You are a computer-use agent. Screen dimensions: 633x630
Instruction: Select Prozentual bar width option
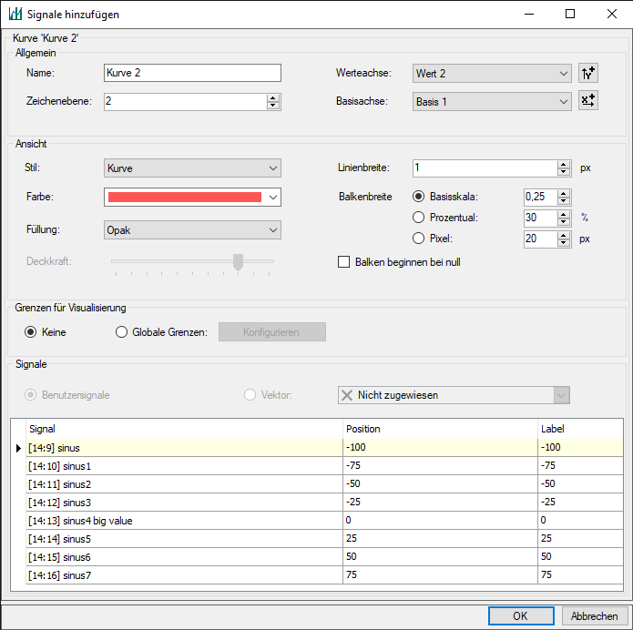[x=419, y=218]
